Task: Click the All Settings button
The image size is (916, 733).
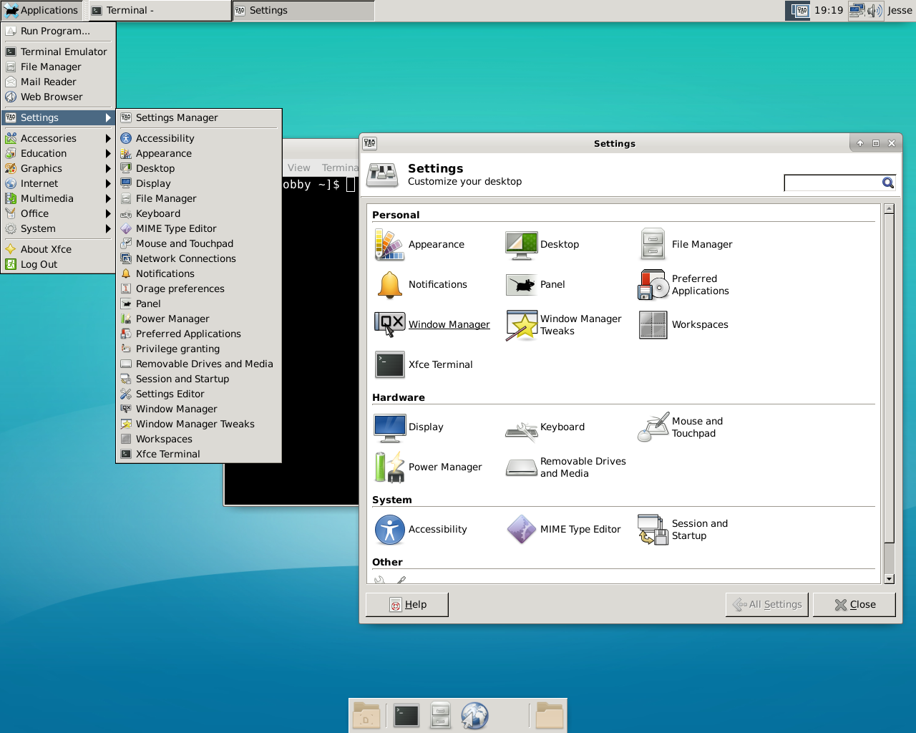Action: click(767, 605)
